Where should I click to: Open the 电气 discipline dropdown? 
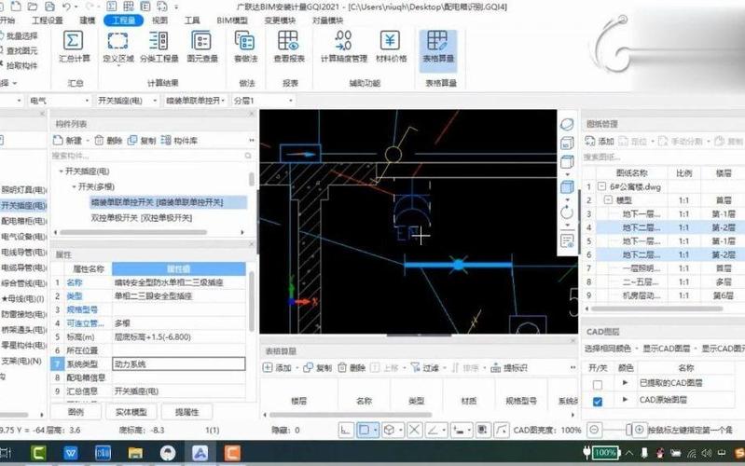click(x=87, y=101)
